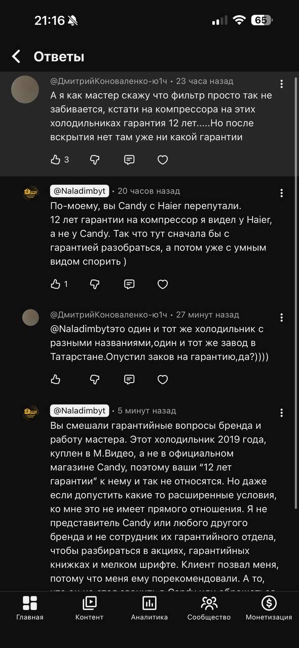Open the options menu on Naladimbyt's 5-minute reply
This screenshot has height=648, width=299.
click(x=282, y=413)
